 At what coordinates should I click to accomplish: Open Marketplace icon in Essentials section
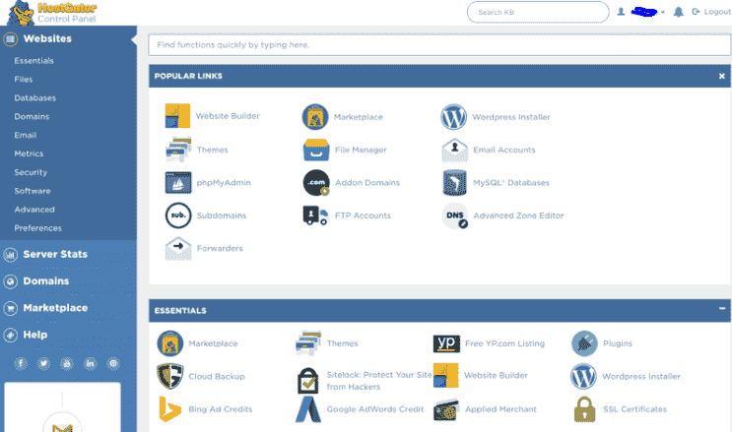point(169,343)
